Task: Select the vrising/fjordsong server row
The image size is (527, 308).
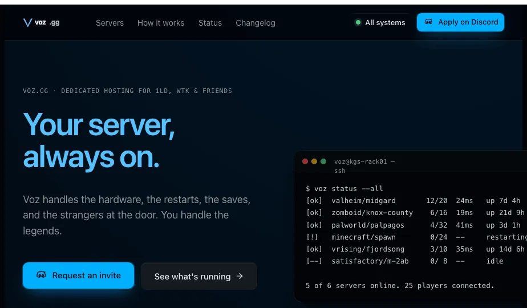Action: point(415,249)
